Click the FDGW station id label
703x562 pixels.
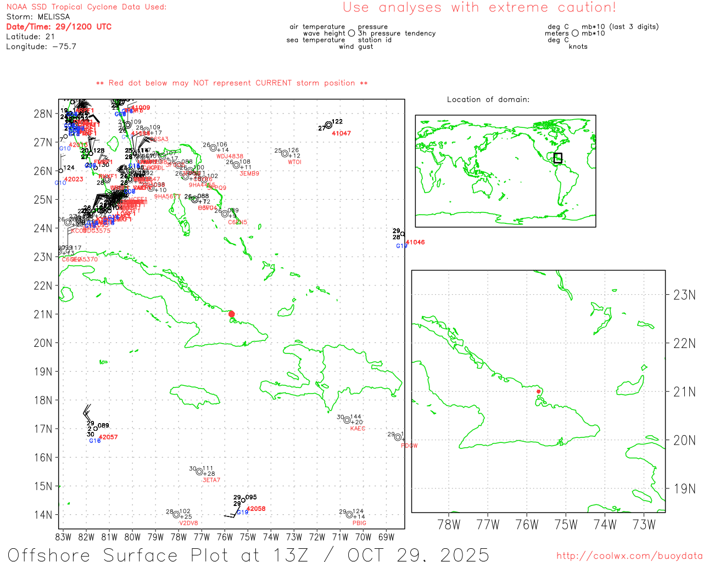(x=409, y=446)
